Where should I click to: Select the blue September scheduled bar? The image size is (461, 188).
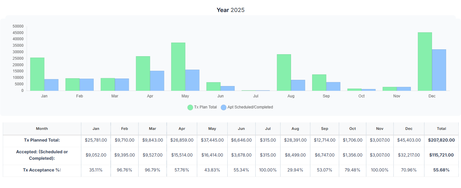point(333,86)
